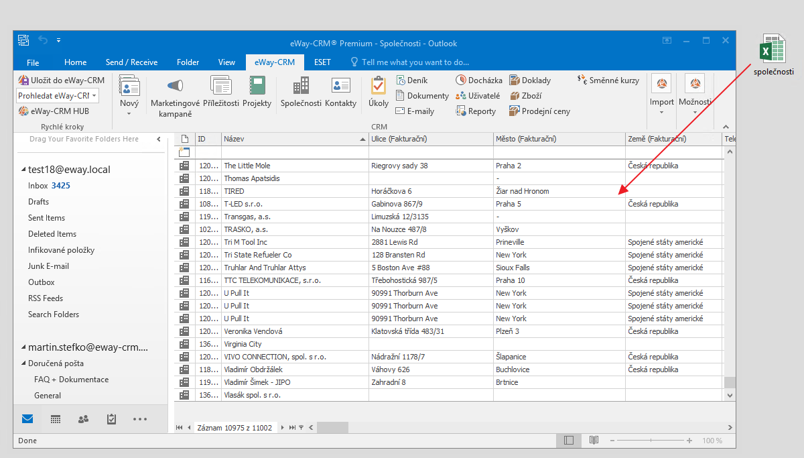The width and height of the screenshot is (804, 458).
Task: Open the Možnosti dropdown
Action: 694,96
